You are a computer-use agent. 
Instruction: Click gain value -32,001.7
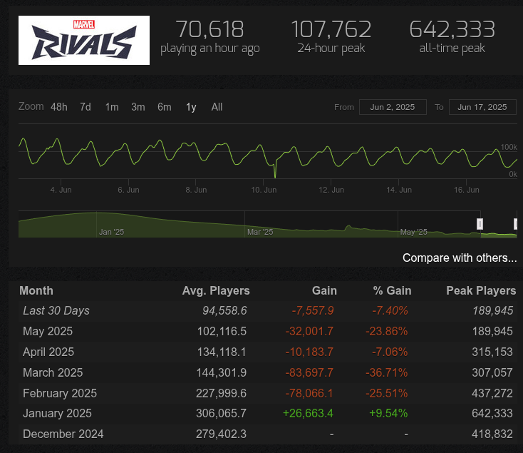309,332
